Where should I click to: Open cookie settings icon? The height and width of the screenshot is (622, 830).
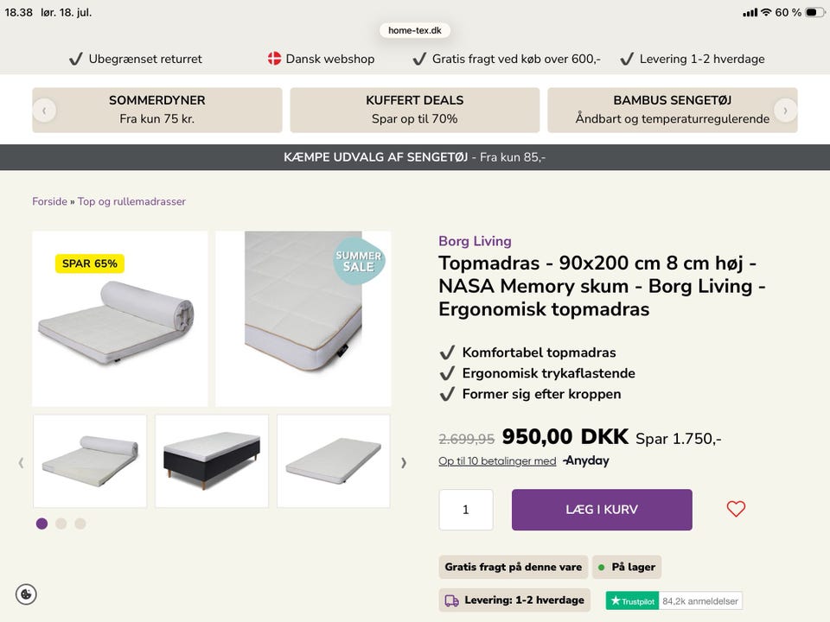click(26, 594)
